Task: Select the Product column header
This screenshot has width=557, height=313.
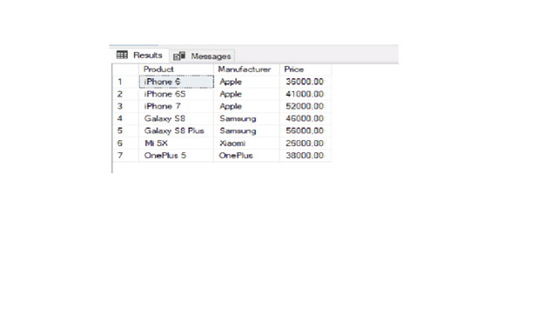Action: tap(176, 70)
